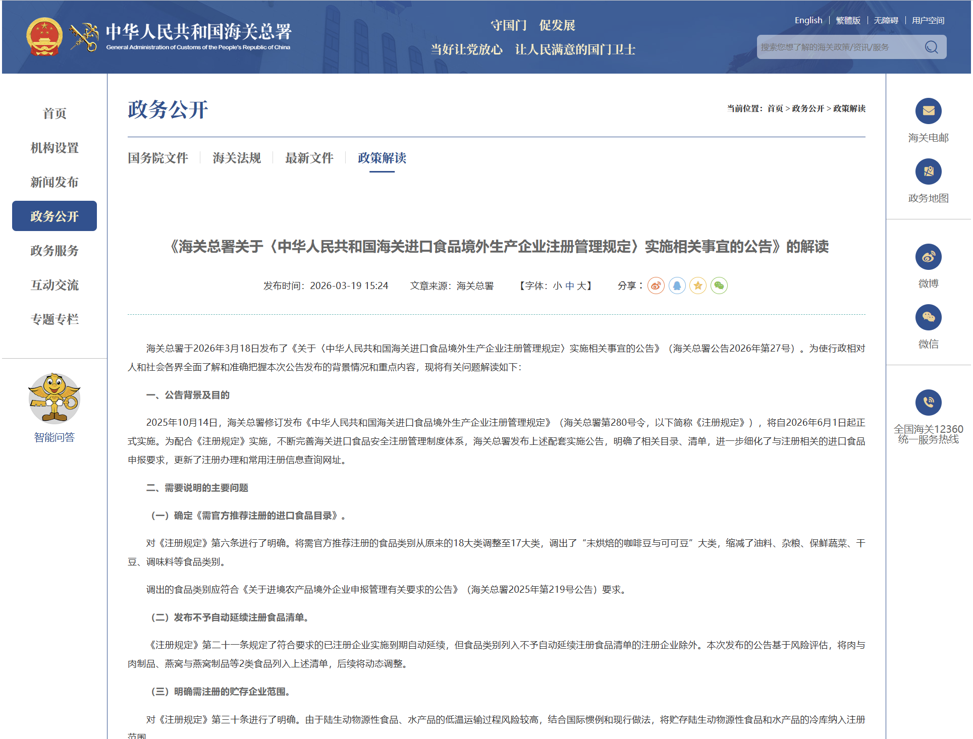Open the 海关电邮 mail icon

(928, 111)
